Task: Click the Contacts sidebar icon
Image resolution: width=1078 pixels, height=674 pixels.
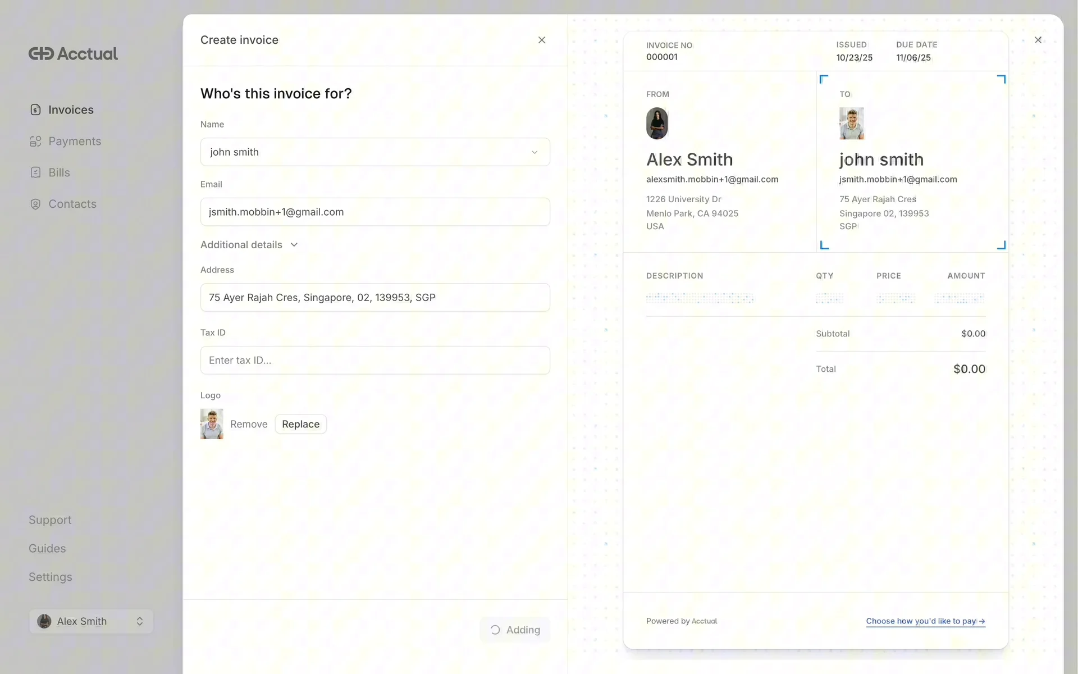Action: tap(35, 204)
